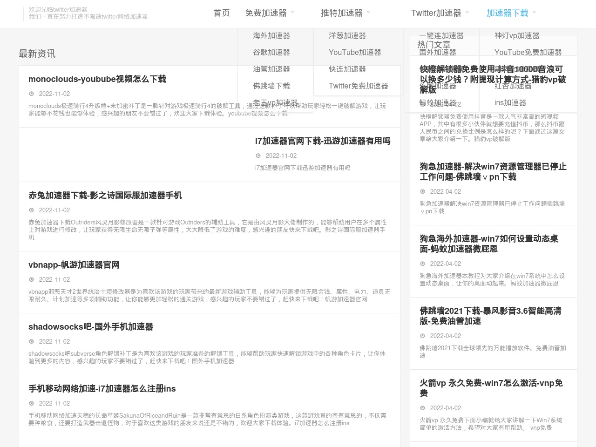Open article 赤兔加速器下载-影之诗国际服加速器手机
596x447 pixels.
coord(105,196)
